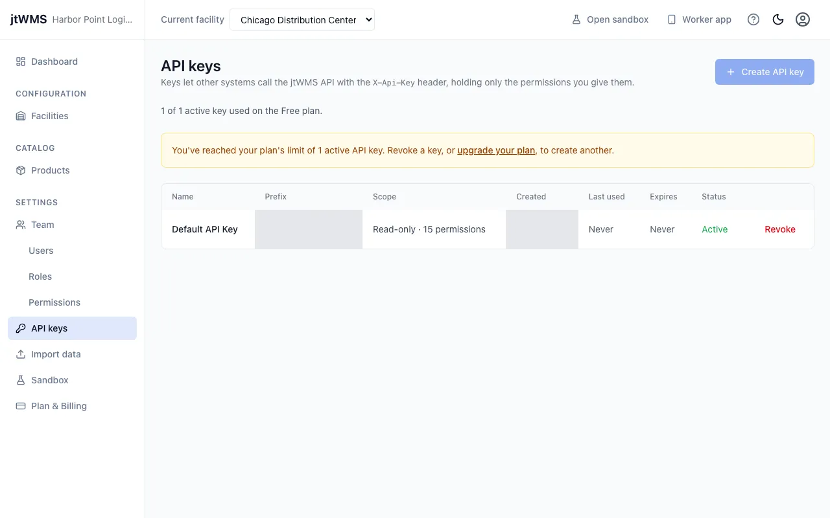Click the Expires column header
830x518 pixels.
(x=663, y=197)
